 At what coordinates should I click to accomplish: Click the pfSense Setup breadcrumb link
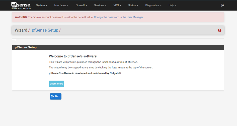(45, 30)
